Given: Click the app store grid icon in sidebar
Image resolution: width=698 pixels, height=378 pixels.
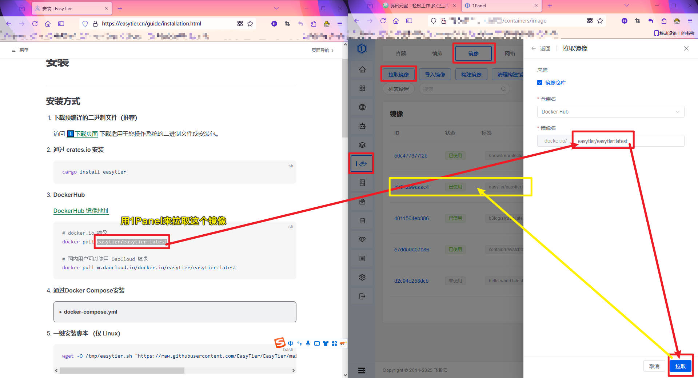Looking at the screenshot, I should (362, 88).
